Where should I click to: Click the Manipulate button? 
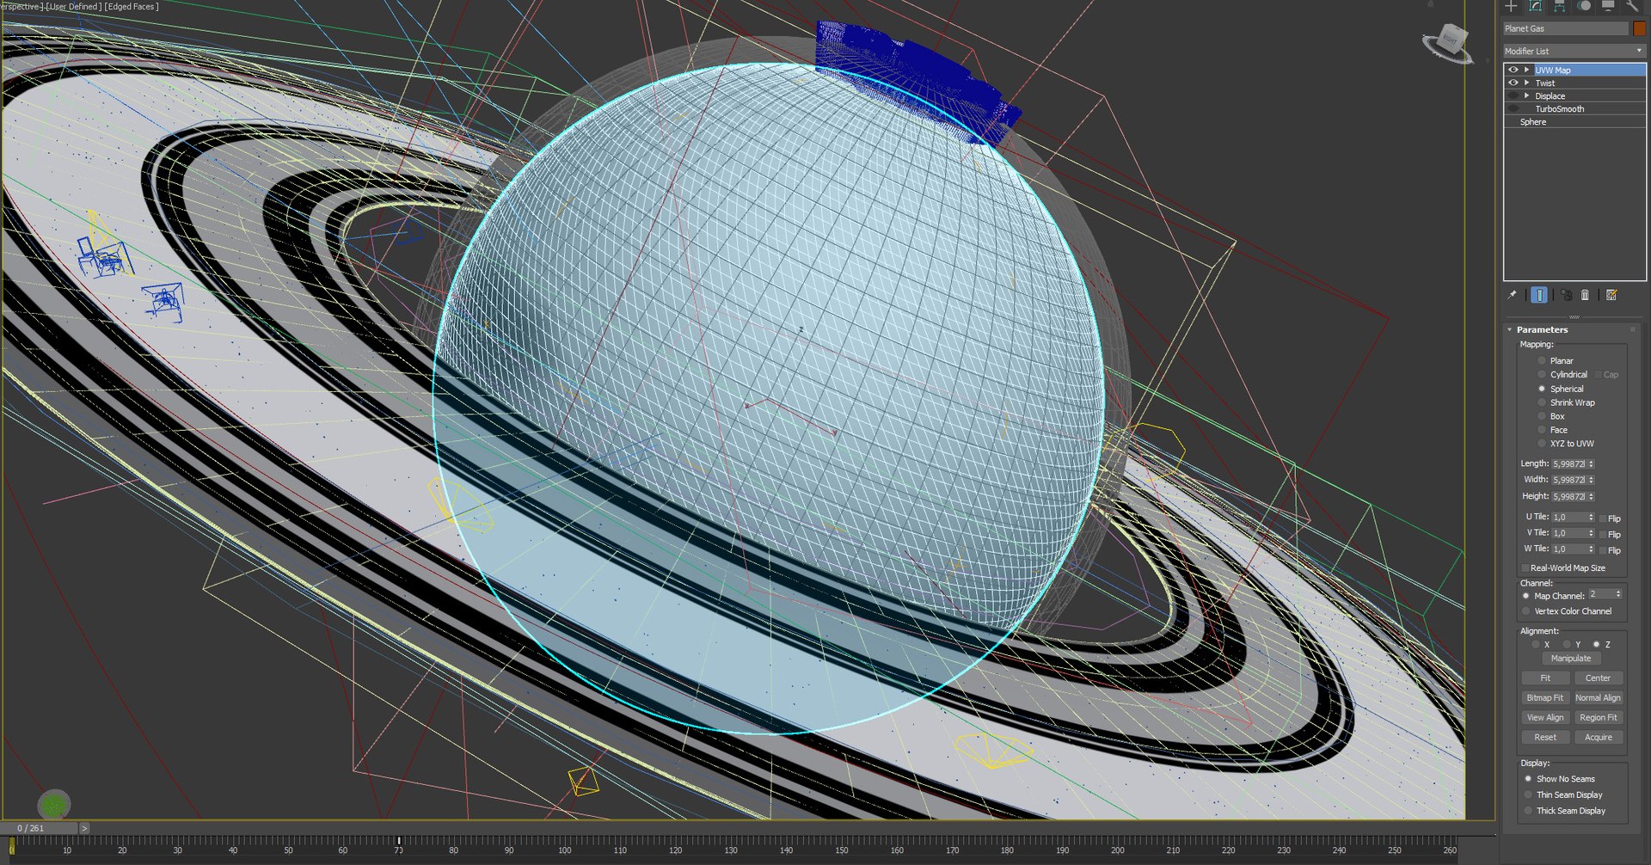pyautogui.click(x=1571, y=659)
